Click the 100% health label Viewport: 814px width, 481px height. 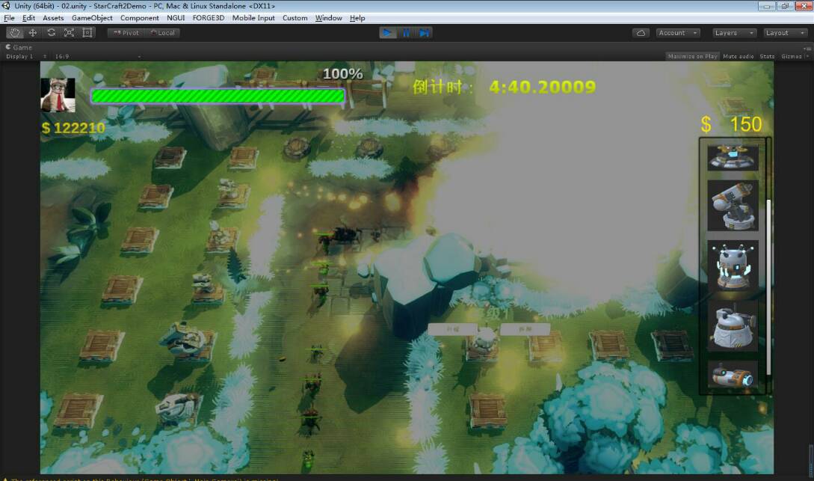(x=342, y=74)
